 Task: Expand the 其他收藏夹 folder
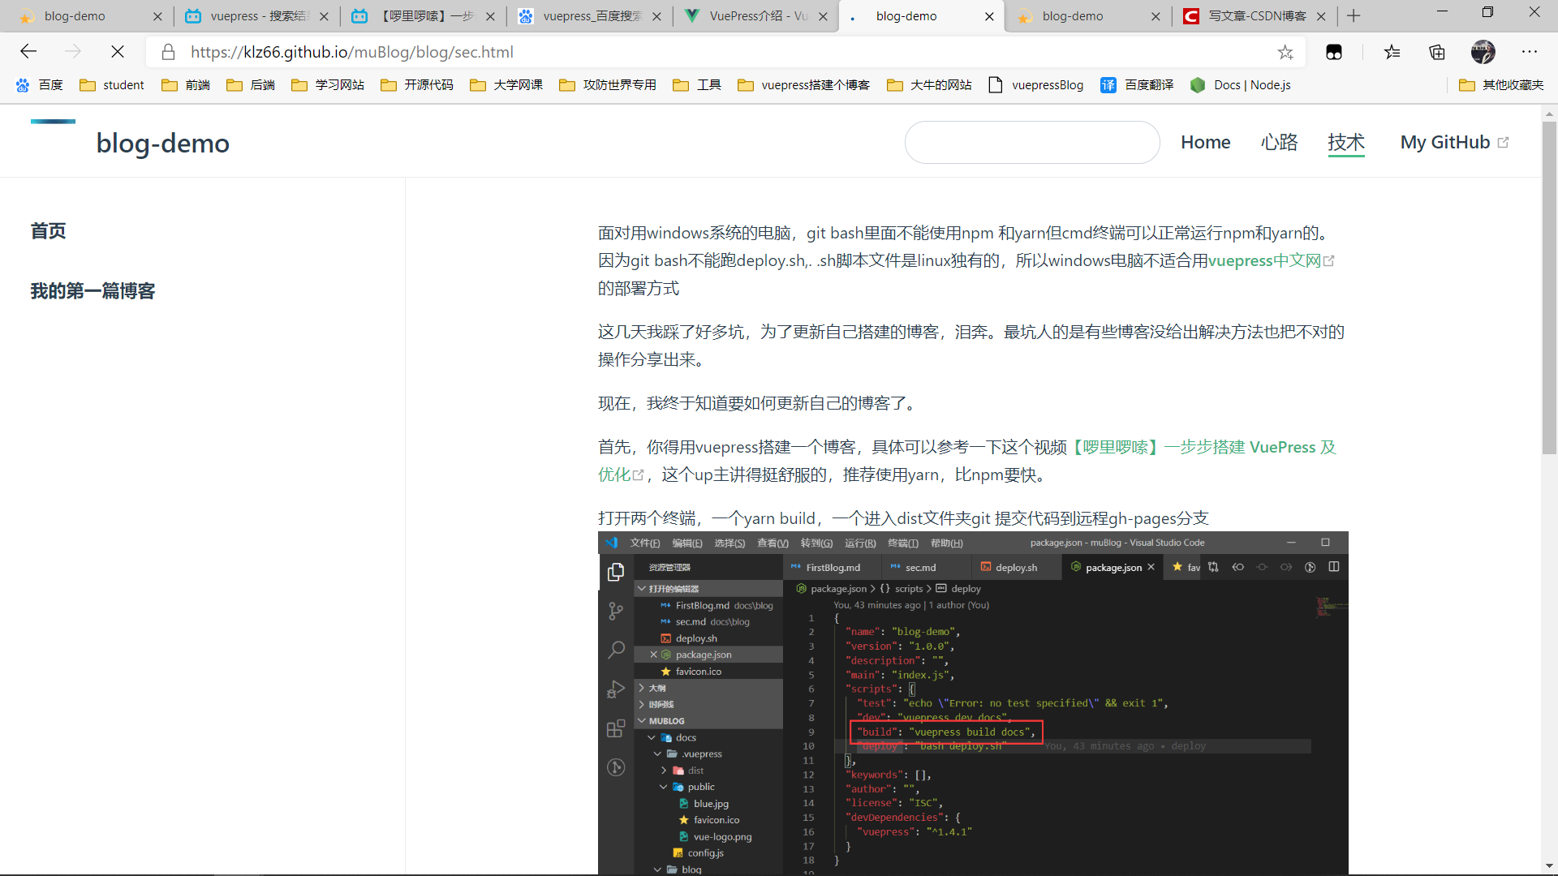1501,85
